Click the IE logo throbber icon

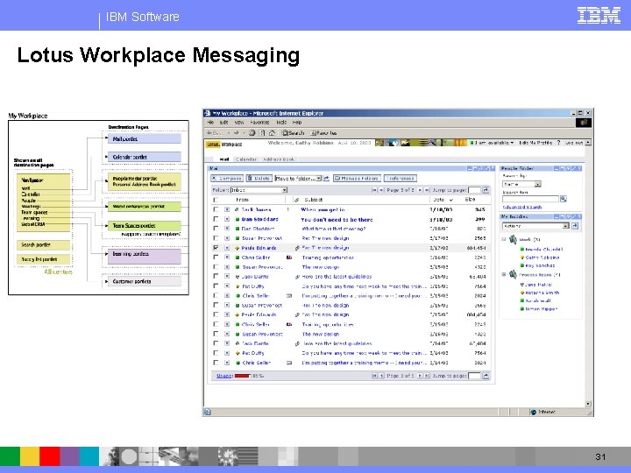coord(583,123)
